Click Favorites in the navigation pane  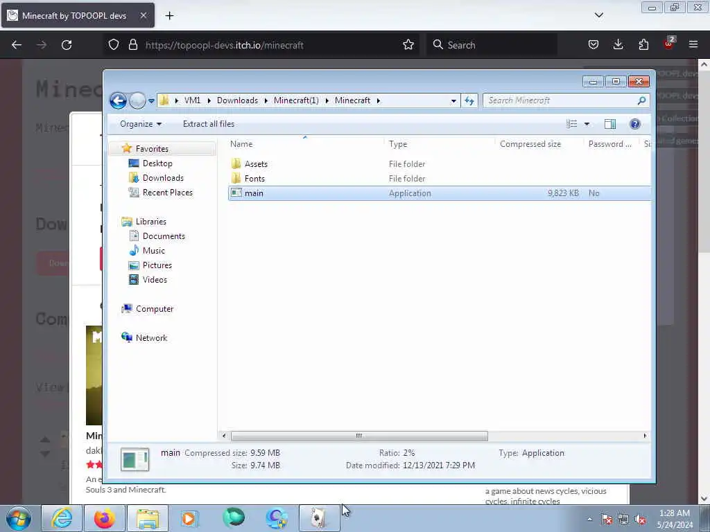coord(152,149)
